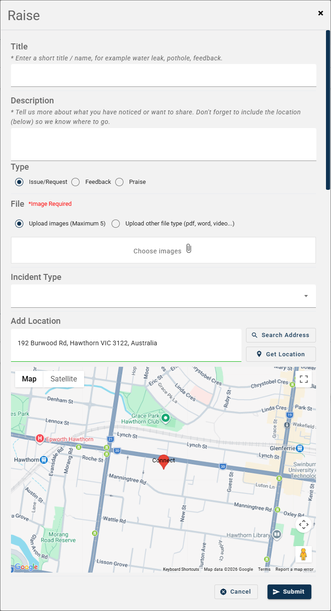Image resolution: width=331 pixels, height=611 pixels.
Task: Select the Map view tab
Action: [x=29, y=379]
